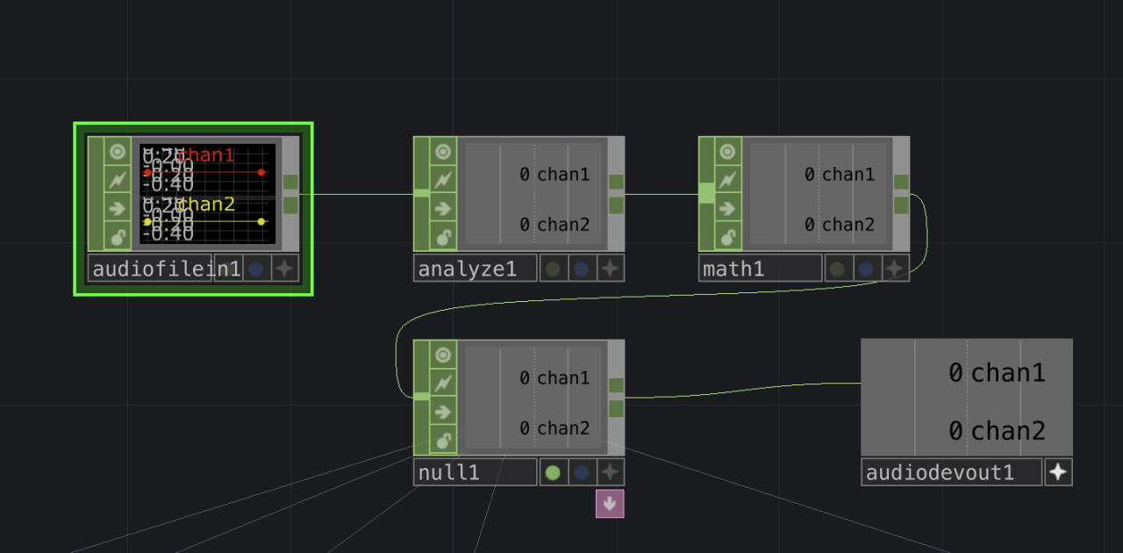This screenshot has height=553, width=1123.
Task: Lock the audiofilein1 operator with its padlock flag
Action: (117, 236)
